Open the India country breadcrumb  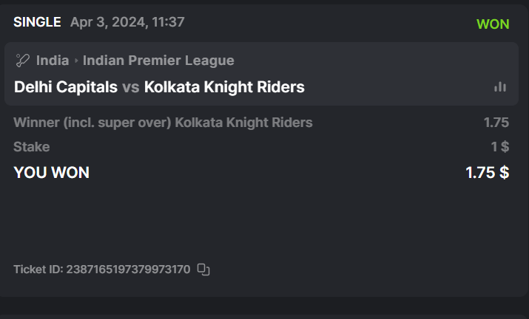53,61
